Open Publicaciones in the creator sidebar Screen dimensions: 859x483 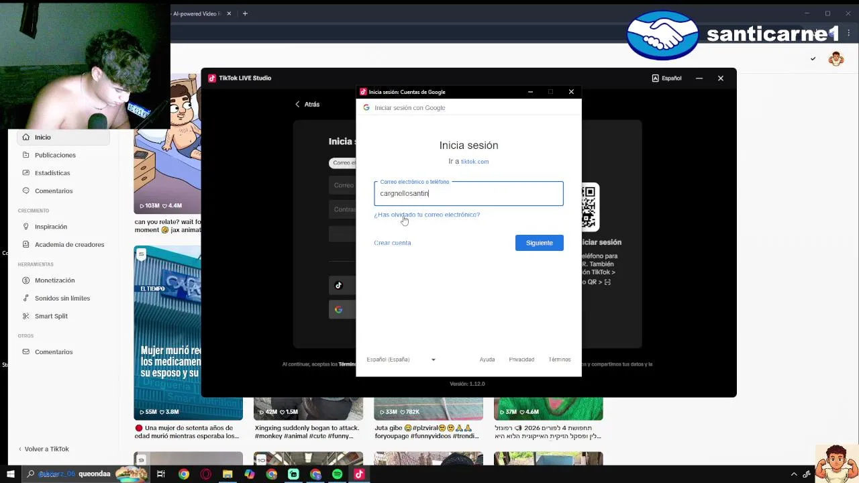[55, 155]
